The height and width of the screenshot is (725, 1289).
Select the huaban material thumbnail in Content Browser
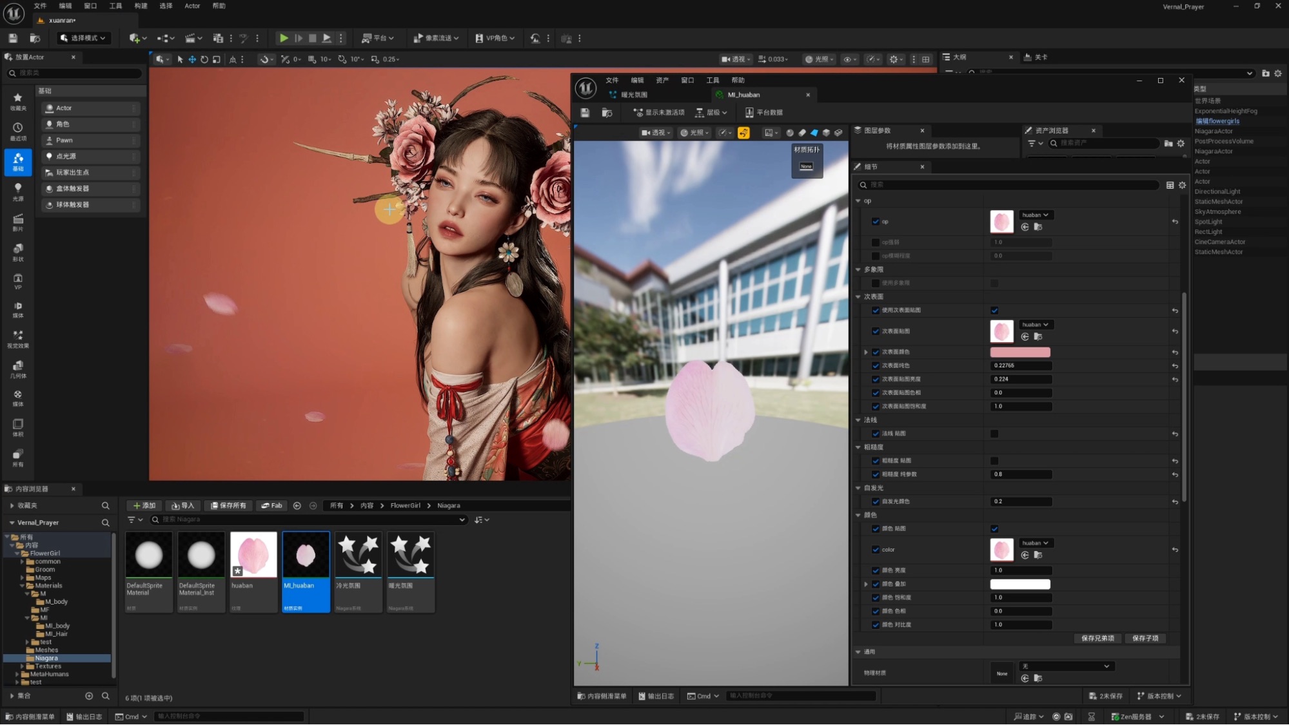(253, 555)
